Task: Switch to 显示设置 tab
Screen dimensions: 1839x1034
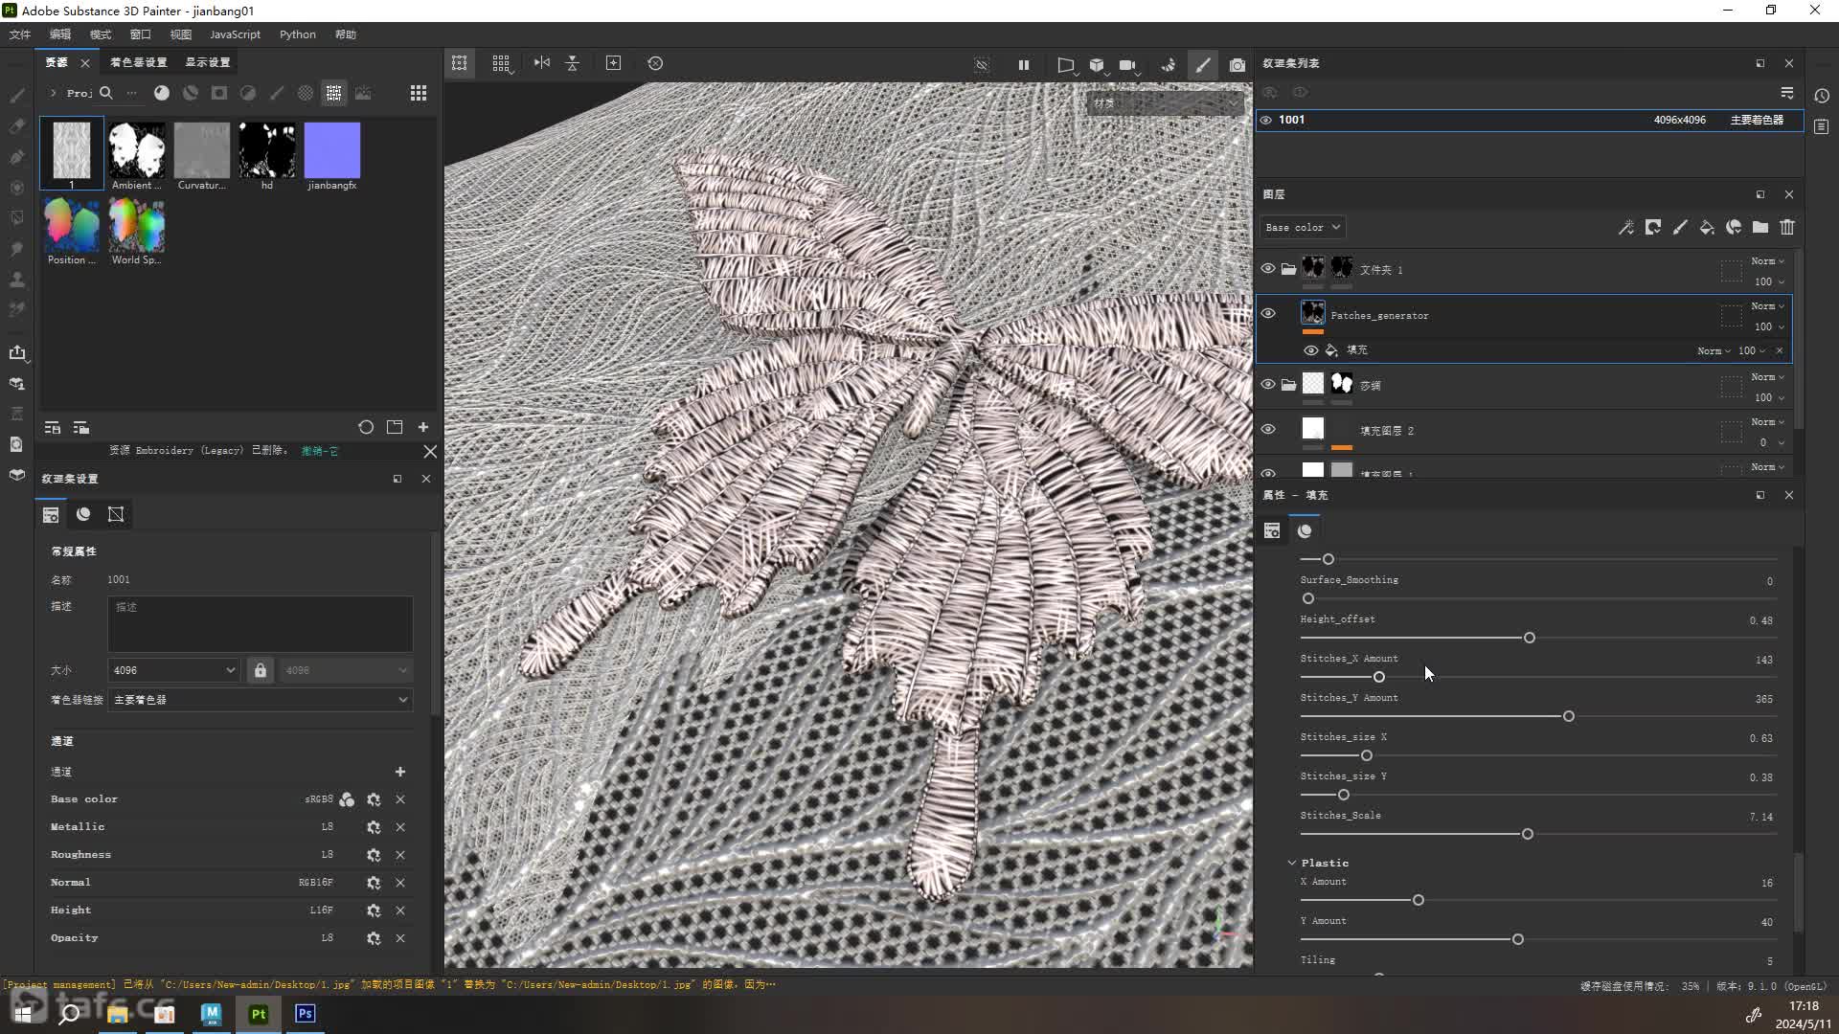Action: pos(208,62)
